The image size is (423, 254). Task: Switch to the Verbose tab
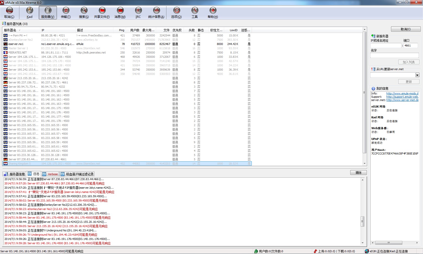50,174
